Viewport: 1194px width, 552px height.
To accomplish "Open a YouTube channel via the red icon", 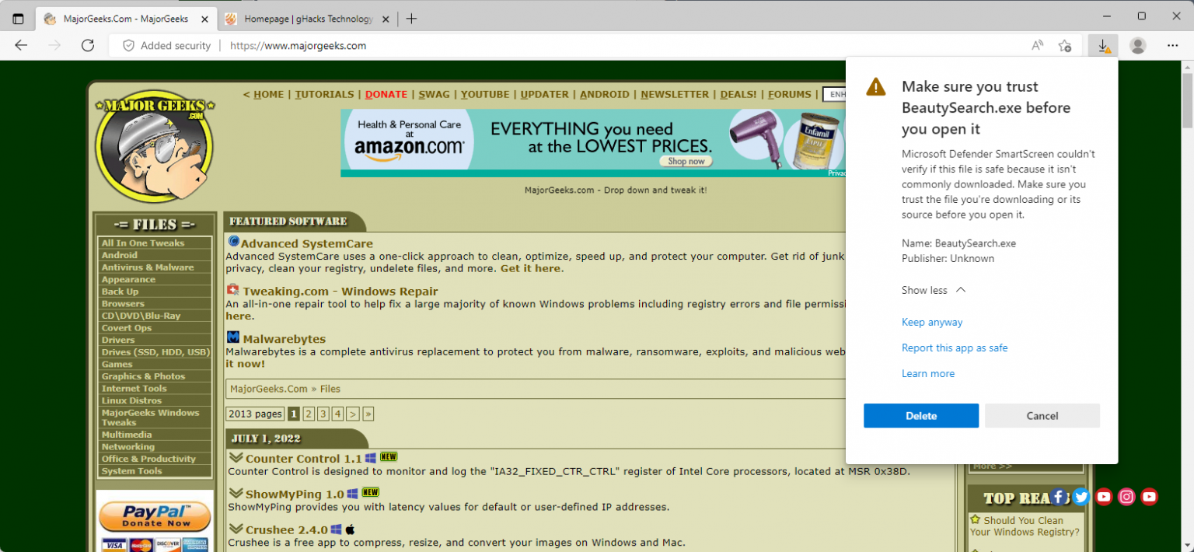I will point(1103,496).
